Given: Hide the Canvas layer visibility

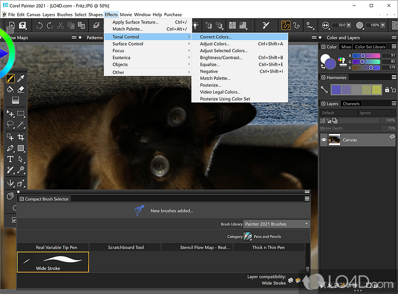Looking at the screenshot, I should click(x=324, y=139).
